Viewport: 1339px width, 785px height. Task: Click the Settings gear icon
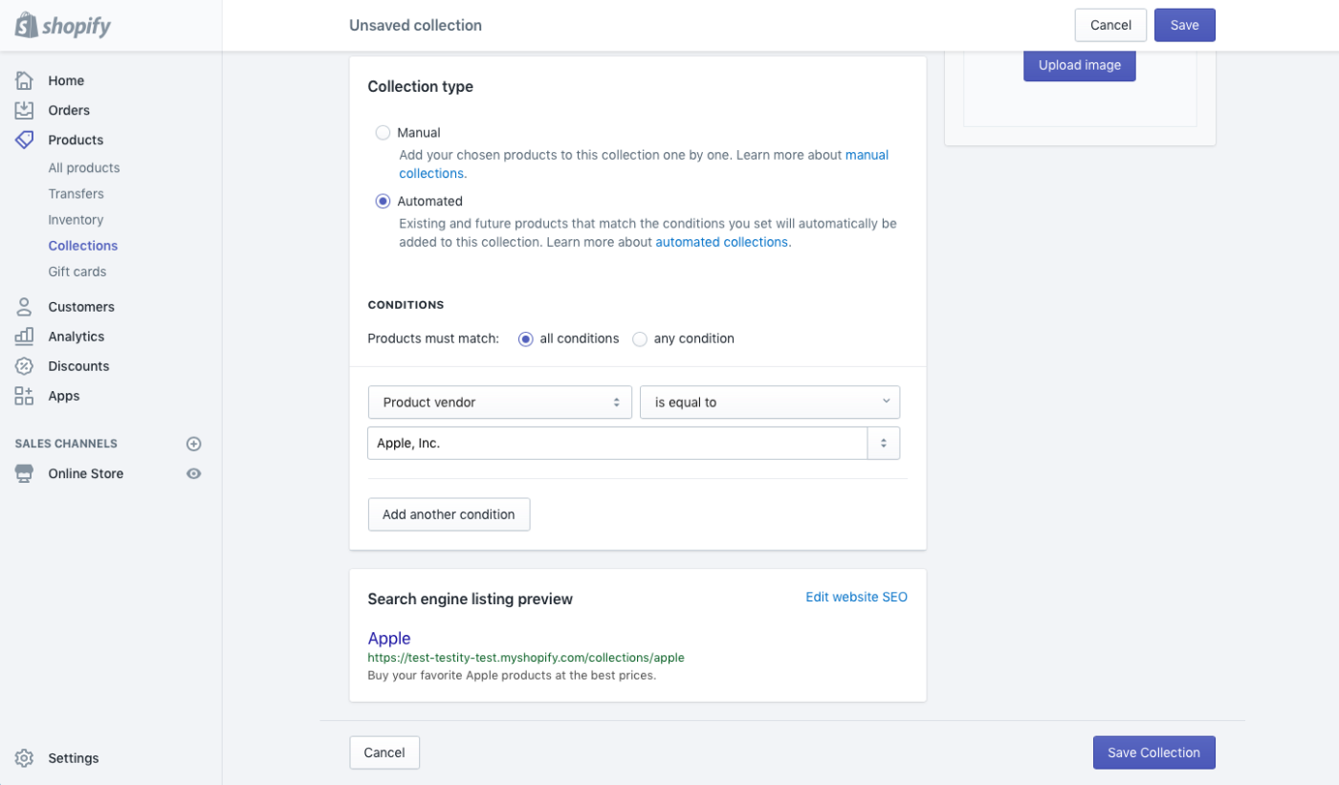25,758
